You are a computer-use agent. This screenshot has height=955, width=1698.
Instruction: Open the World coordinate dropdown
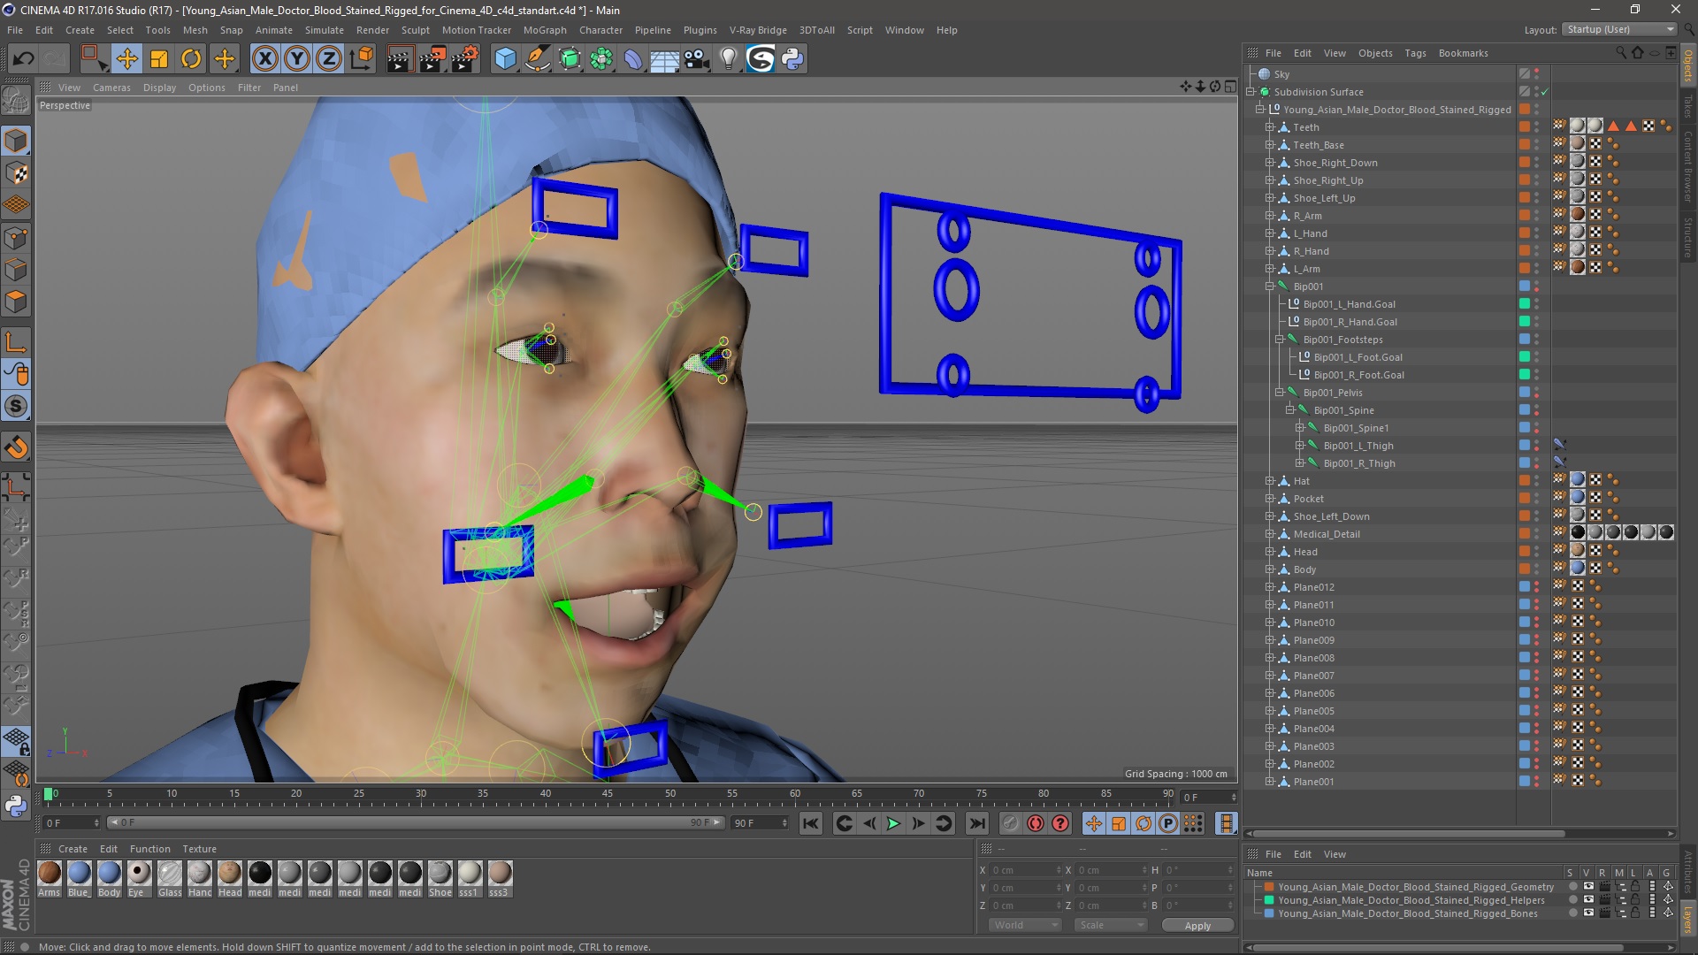[1024, 925]
